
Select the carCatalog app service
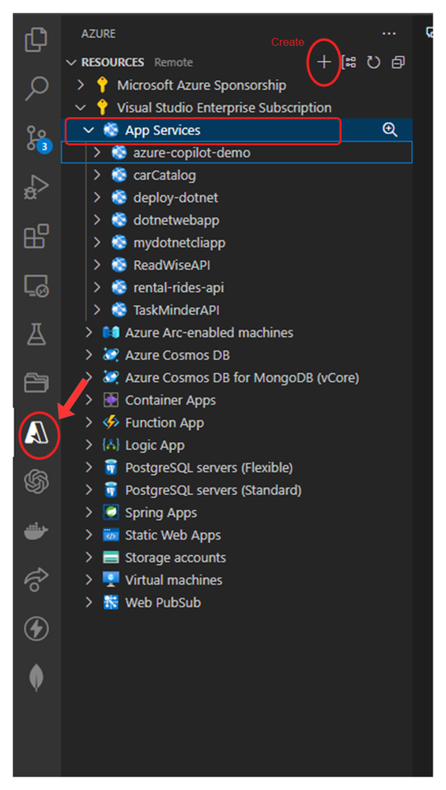click(164, 176)
